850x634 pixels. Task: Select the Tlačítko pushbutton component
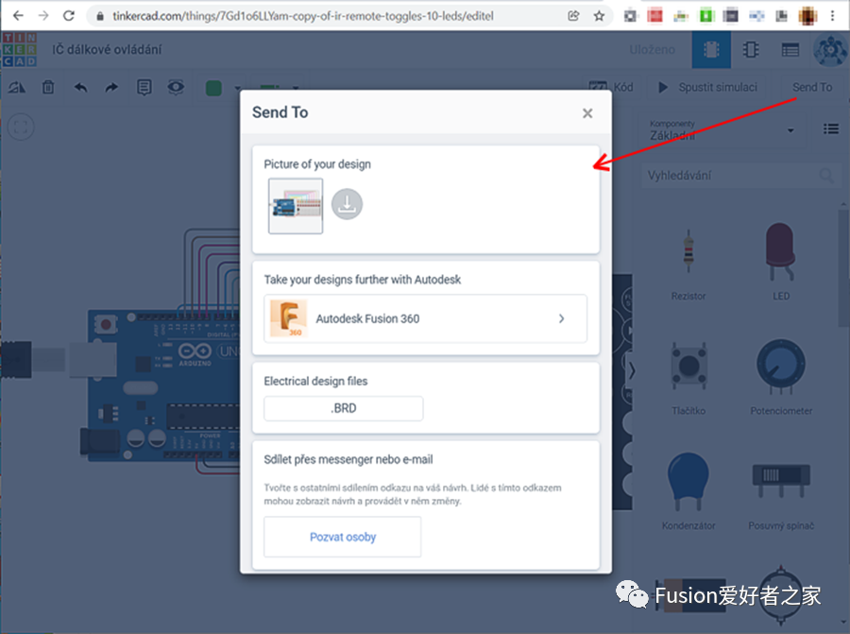tap(688, 378)
